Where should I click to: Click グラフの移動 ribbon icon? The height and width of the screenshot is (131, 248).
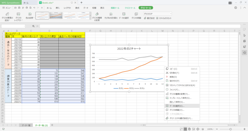(x=136, y=16)
